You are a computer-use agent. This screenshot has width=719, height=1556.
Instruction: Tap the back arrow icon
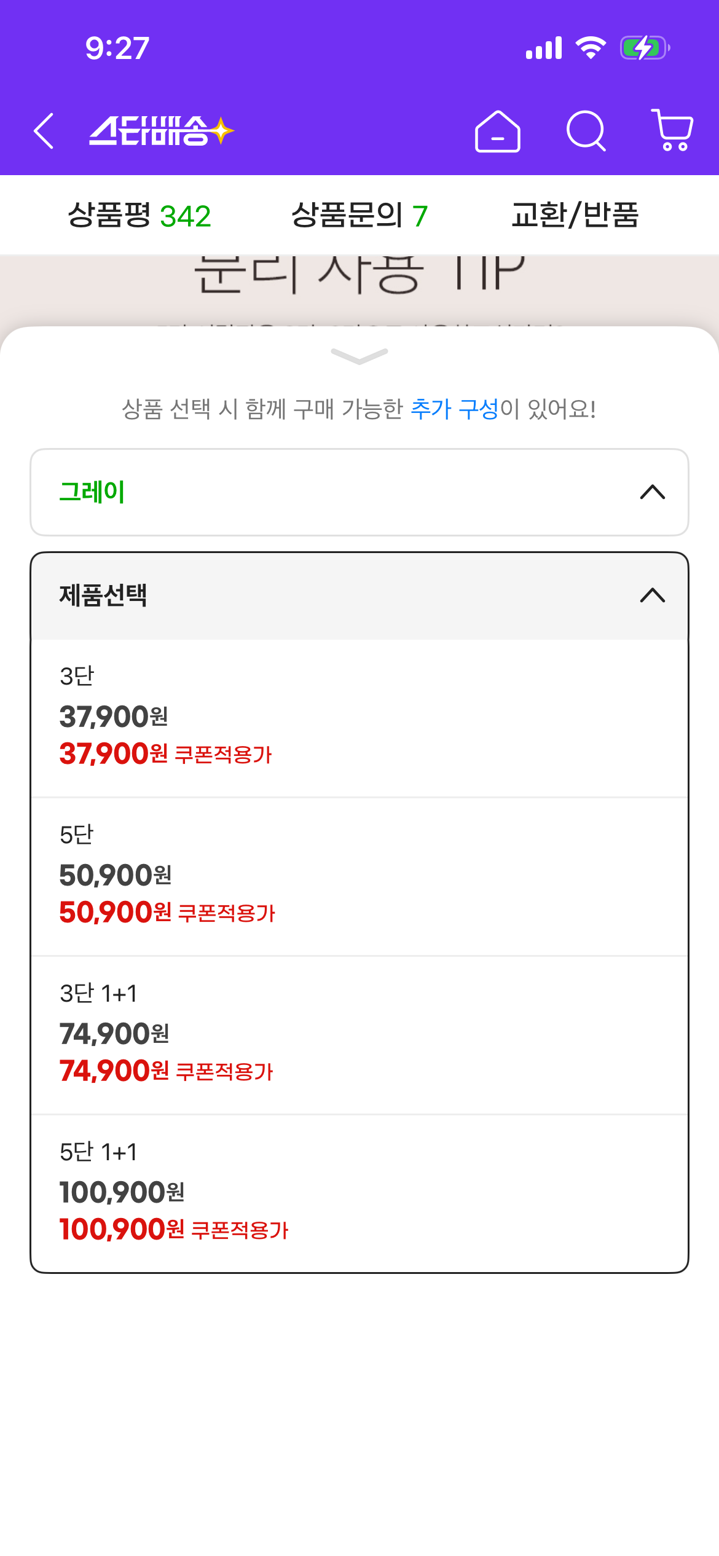44,131
